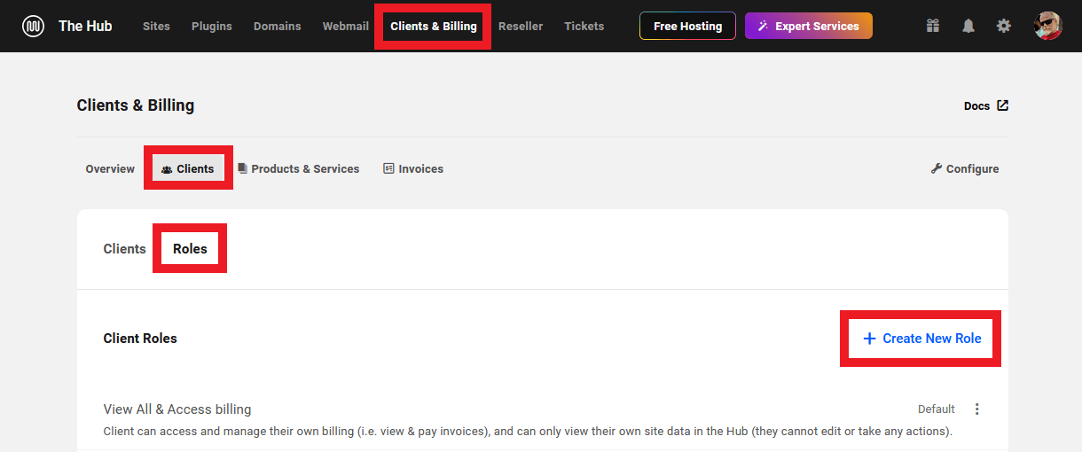Click the Expert Services button
Screen dimensions: 1082x452
pos(809,27)
